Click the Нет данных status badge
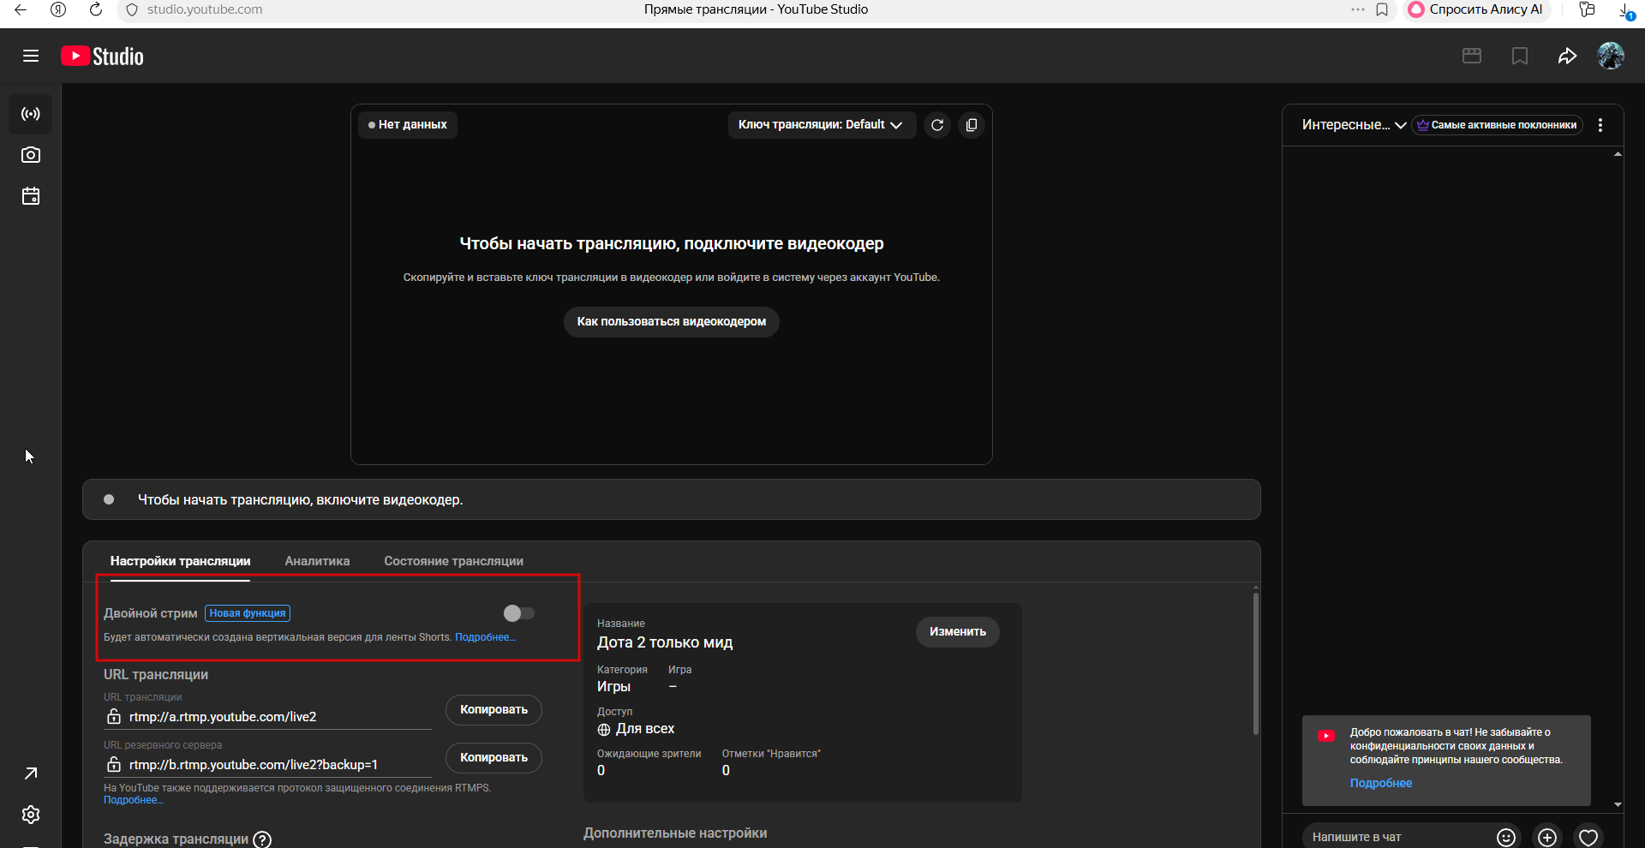 tap(408, 125)
